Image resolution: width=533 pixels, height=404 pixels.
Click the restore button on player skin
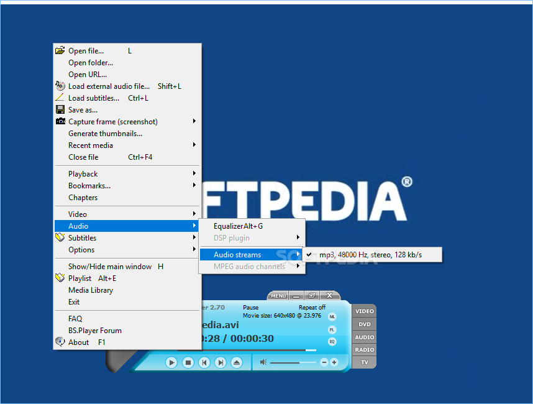click(x=311, y=295)
